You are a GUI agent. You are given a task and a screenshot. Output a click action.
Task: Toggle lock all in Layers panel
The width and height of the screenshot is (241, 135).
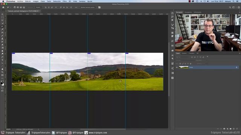tap(191, 64)
